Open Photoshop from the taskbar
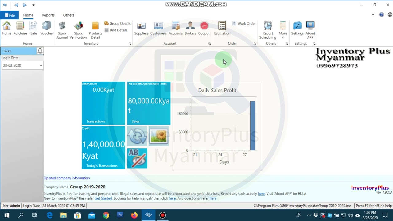 click(x=120, y=215)
